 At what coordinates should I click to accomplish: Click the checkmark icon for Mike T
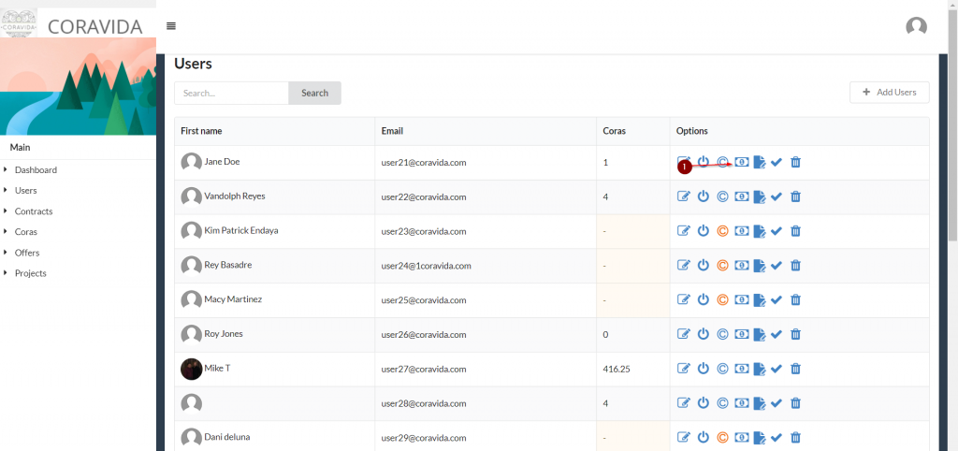(777, 369)
